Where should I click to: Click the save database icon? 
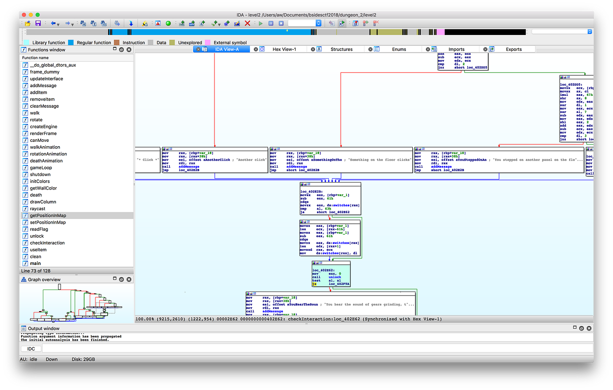(x=38, y=23)
